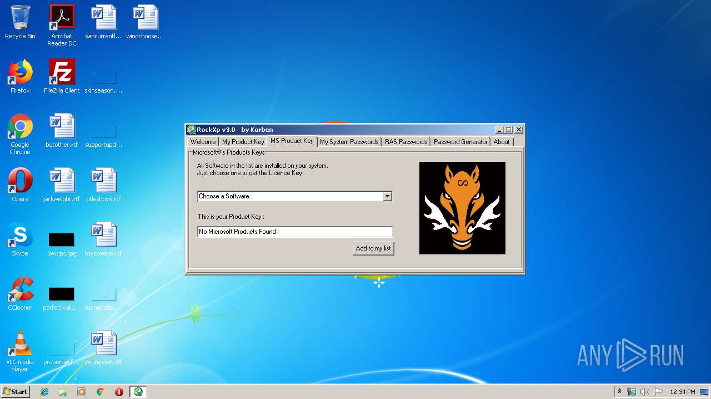Select the toysweeks.rtf document icon
This screenshot has width=711, height=399.
[103, 239]
